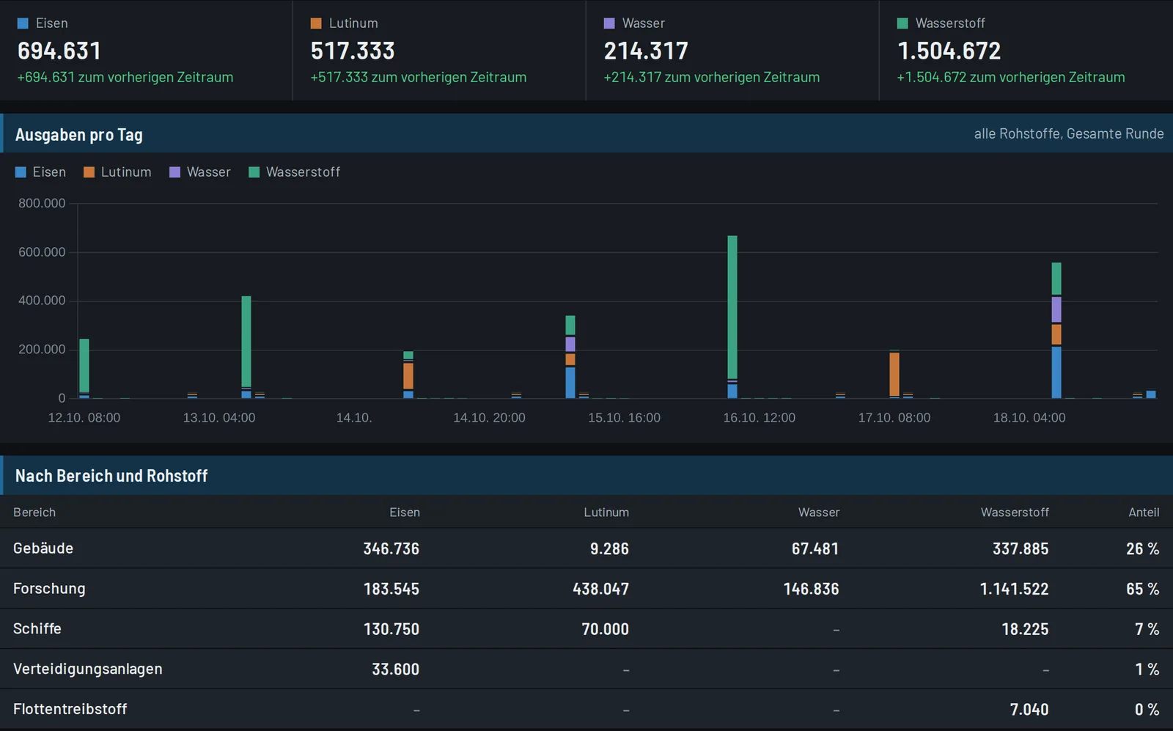
Task: Click the Wasser total value 214.317
Action: (x=646, y=51)
